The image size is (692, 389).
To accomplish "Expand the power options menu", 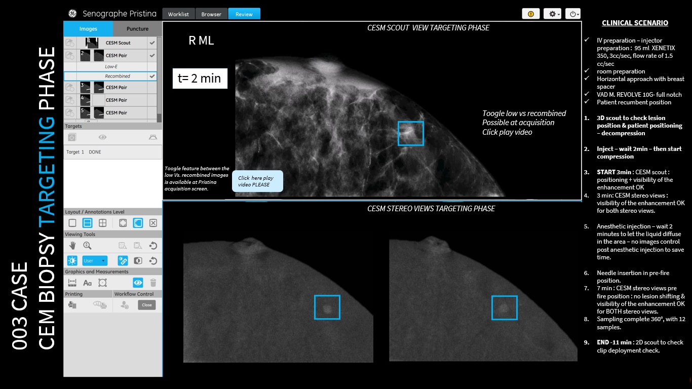I will pos(573,14).
